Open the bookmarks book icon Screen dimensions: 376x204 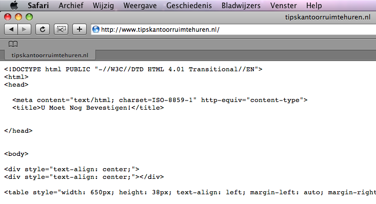[13, 44]
